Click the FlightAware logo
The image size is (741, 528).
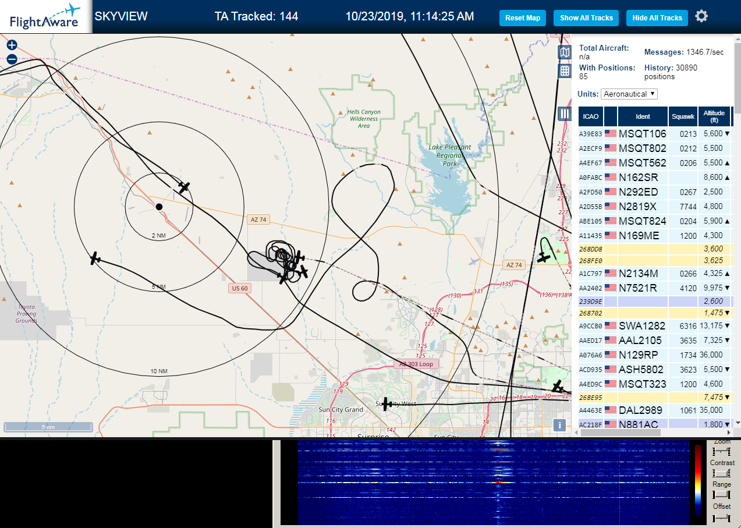pos(45,16)
